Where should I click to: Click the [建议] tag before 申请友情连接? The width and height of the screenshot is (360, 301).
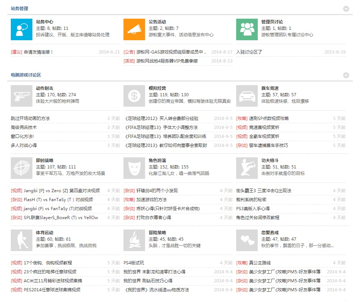(17, 52)
